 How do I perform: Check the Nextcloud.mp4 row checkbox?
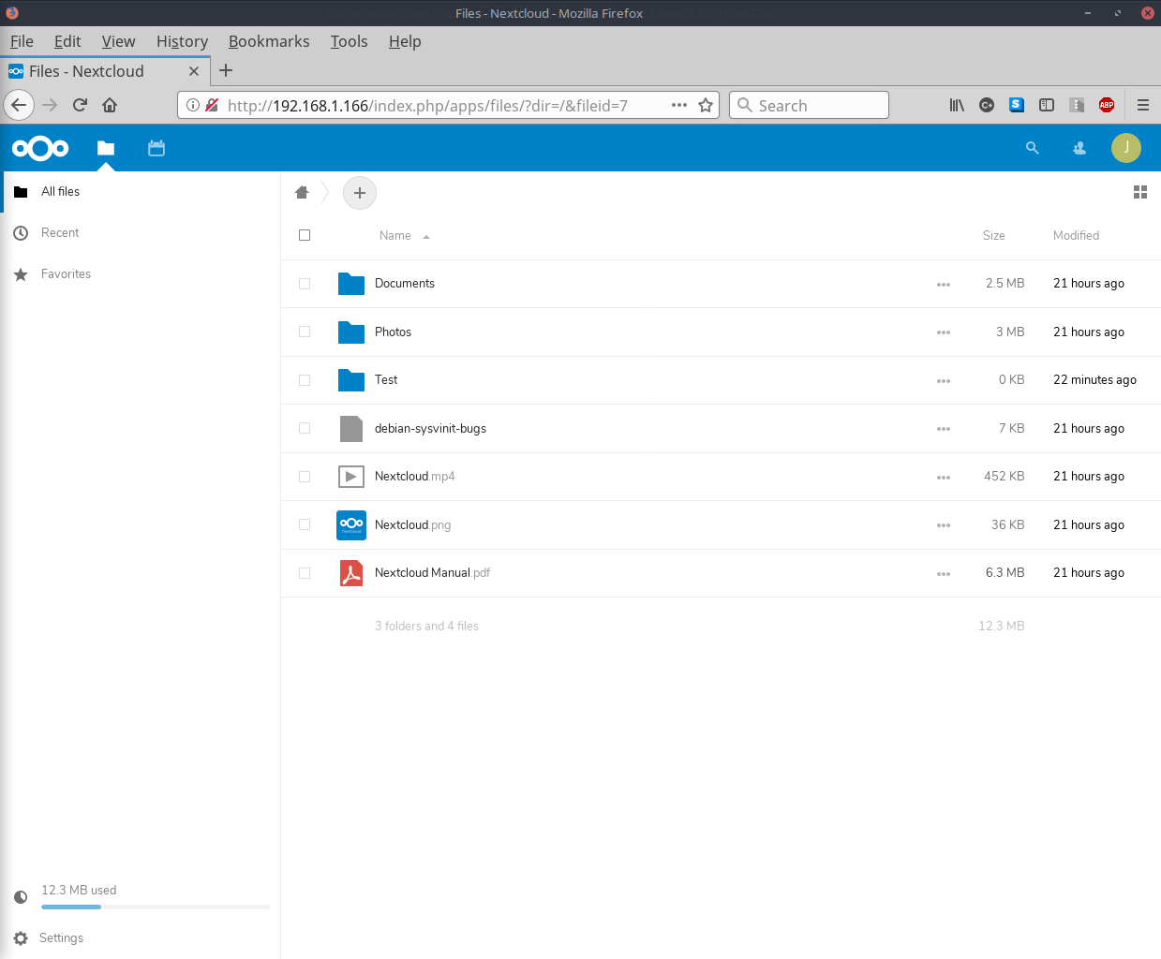tap(305, 477)
